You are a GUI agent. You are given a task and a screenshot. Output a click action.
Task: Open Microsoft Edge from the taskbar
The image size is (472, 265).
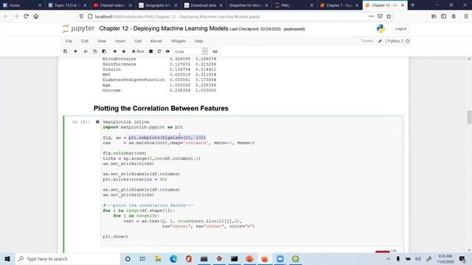[x=173, y=258]
